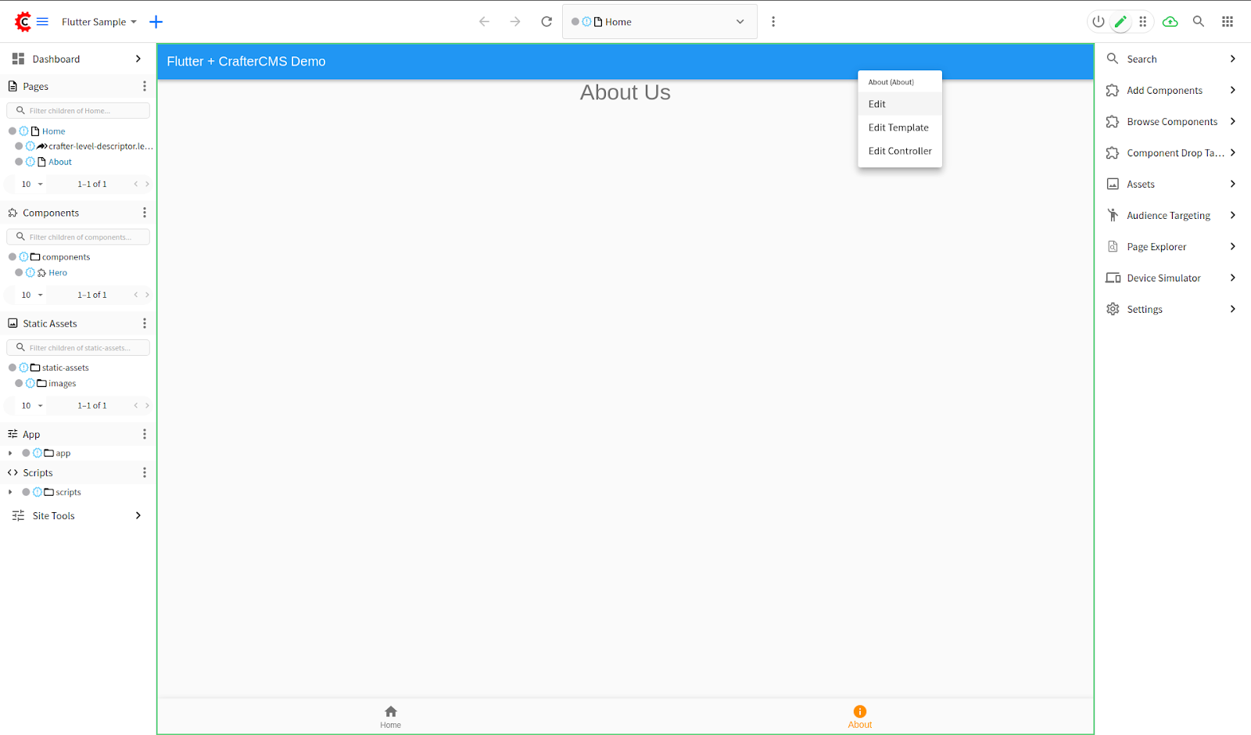Click the CrafterCMS logo icon
Image resolution: width=1251 pixels, height=735 pixels.
pyautogui.click(x=23, y=22)
